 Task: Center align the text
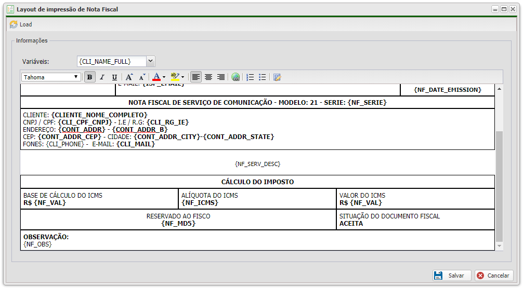click(208, 77)
